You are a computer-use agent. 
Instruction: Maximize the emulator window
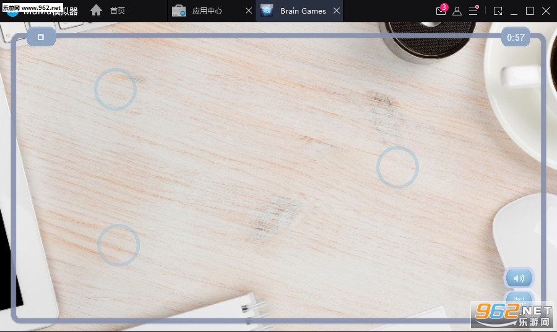click(x=530, y=11)
